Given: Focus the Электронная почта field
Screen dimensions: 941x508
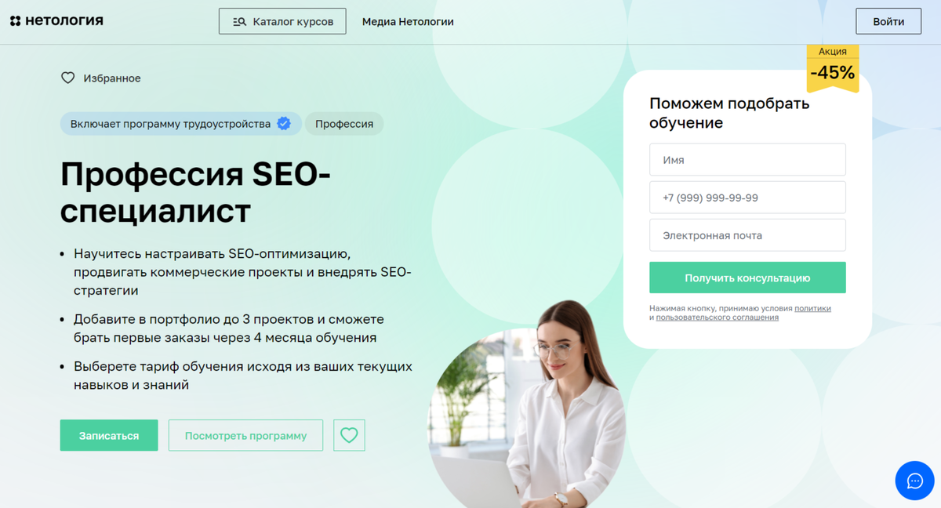Looking at the screenshot, I should coord(747,235).
